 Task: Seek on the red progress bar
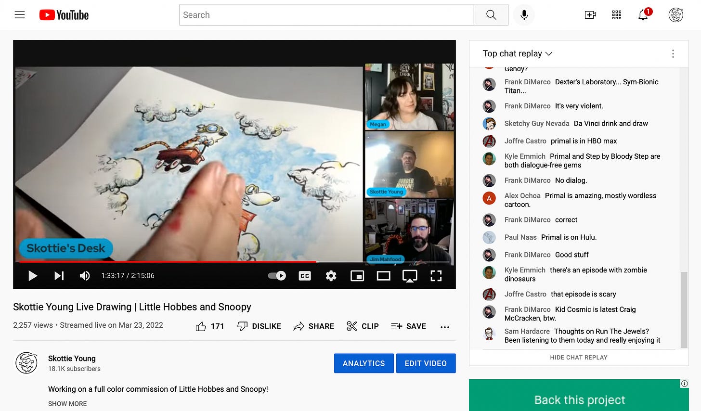[x=167, y=262]
